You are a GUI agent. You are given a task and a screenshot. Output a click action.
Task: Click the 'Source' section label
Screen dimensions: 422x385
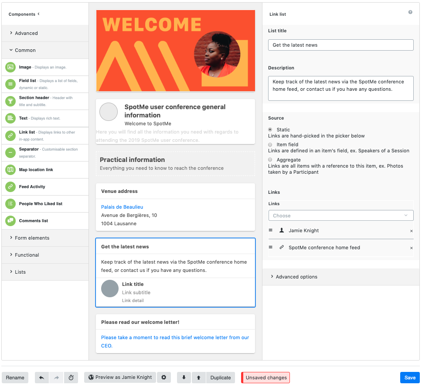[276, 118]
